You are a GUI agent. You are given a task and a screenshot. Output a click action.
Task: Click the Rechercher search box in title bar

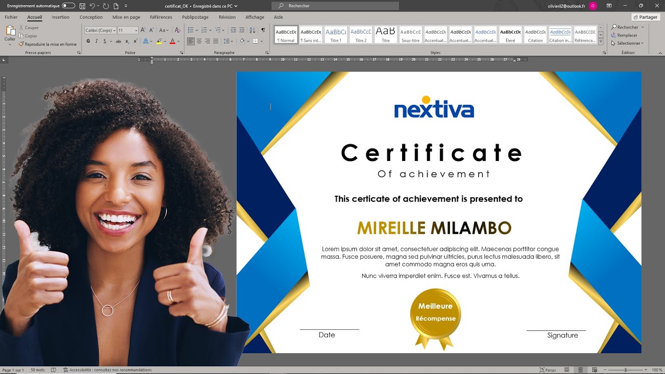(x=336, y=6)
